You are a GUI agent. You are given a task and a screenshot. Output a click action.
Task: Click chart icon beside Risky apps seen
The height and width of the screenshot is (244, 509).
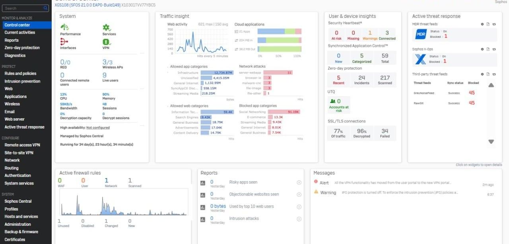(x=203, y=183)
